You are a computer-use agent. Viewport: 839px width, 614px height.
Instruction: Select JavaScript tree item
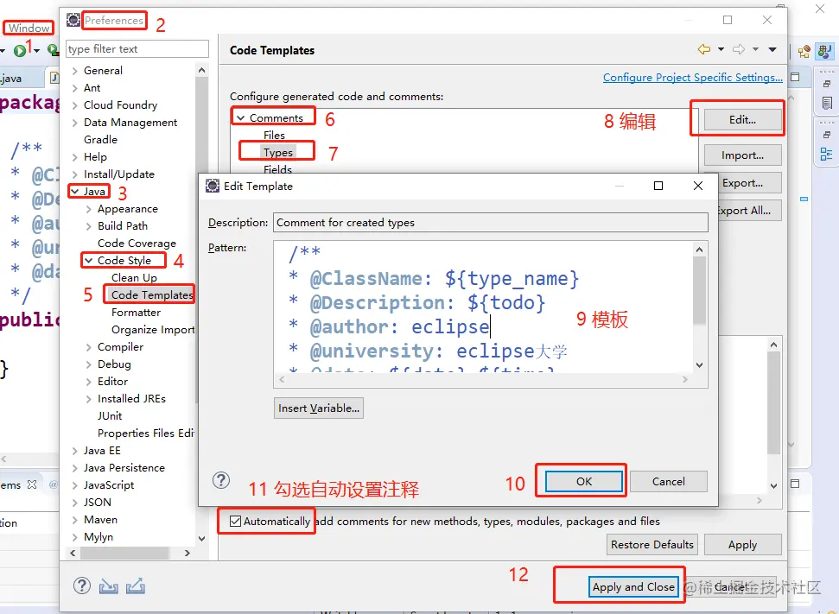109,485
